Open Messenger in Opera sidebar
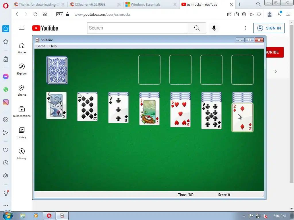294x220 pixels. [6, 76]
